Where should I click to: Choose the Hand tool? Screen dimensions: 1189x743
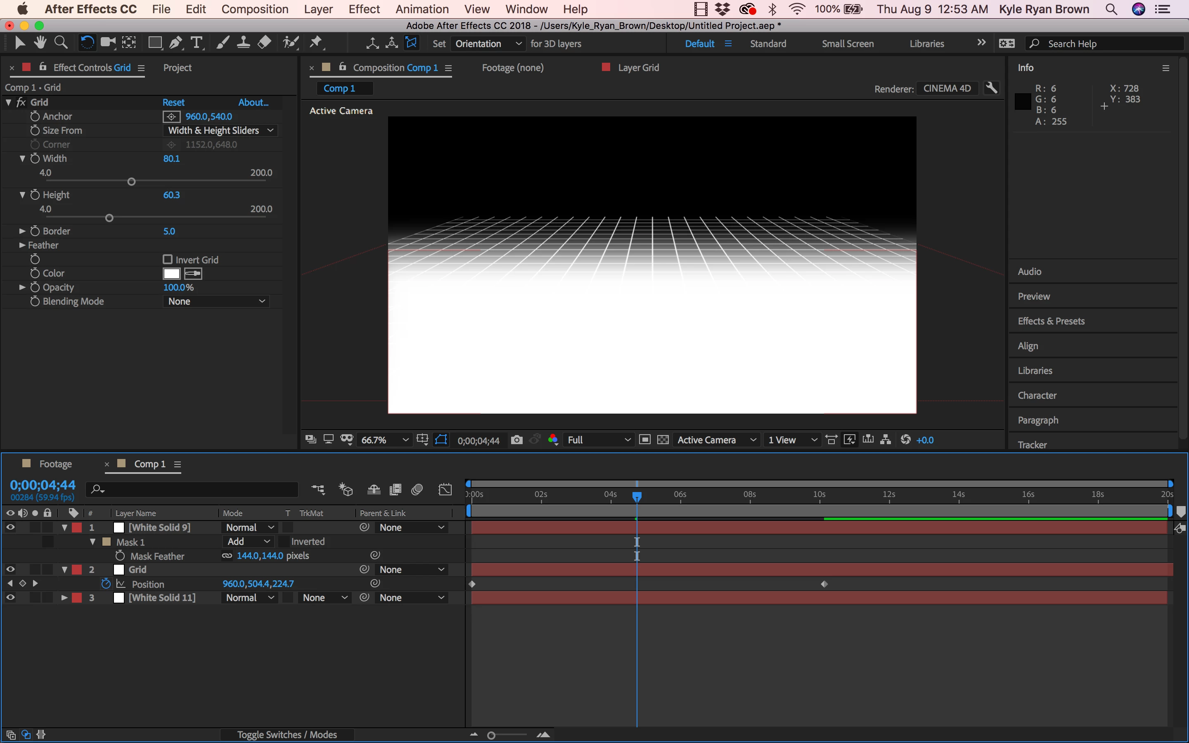click(x=40, y=43)
